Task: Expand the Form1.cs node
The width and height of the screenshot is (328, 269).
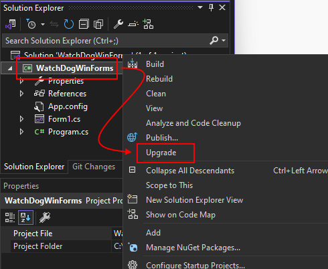Action: click(21, 119)
